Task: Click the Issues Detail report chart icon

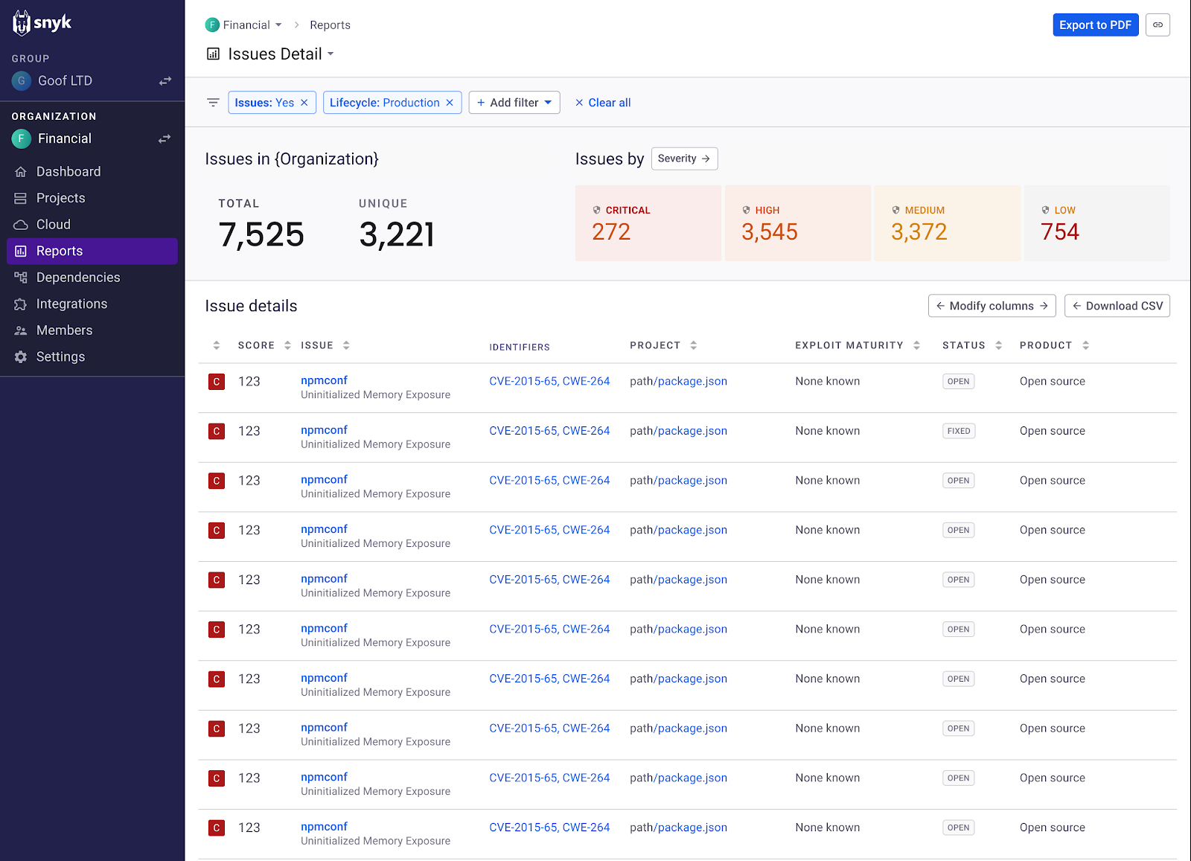Action: click(x=213, y=54)
